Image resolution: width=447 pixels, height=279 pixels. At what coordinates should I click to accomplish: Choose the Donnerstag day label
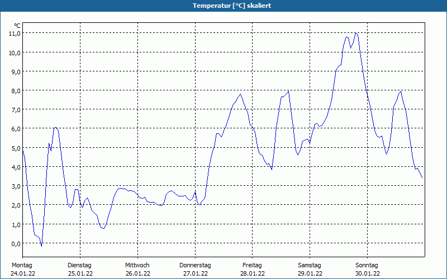(x=195, y=265)
